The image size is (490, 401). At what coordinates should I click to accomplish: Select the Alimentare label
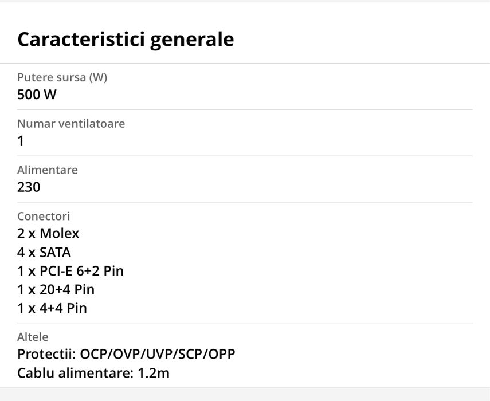point(48,170)
